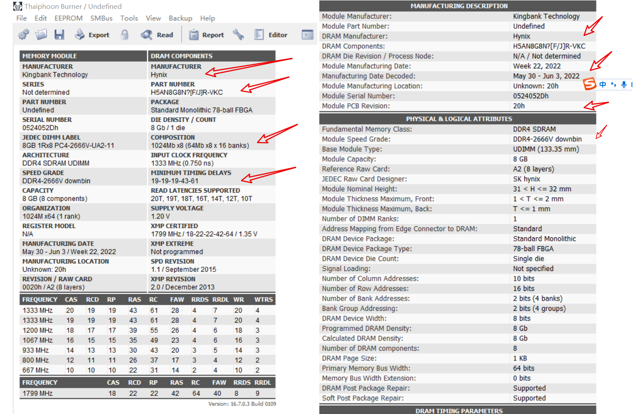
Task: Click the DRAM COMPONENTS section header
Action: pyautogui.click(x=211, y=56)
